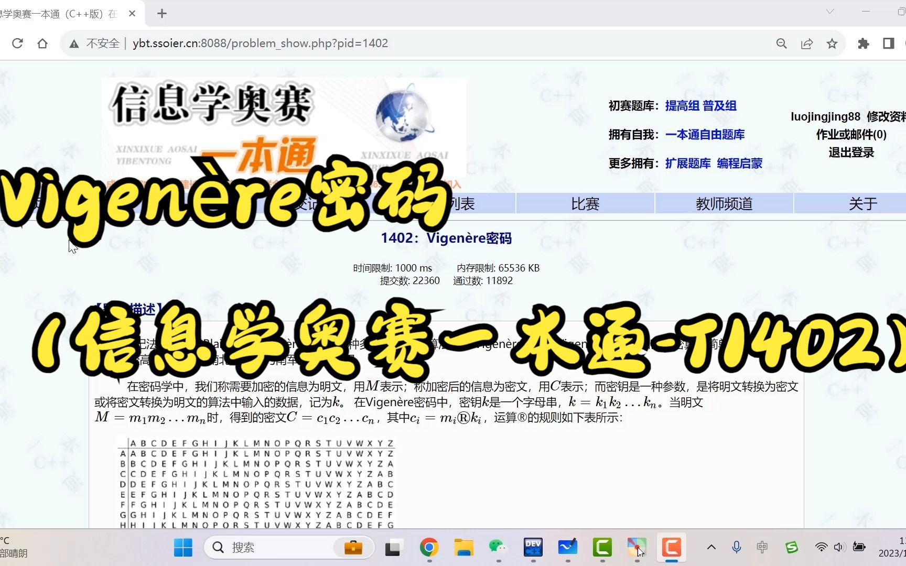
Task: Toggle Wi-Fi from the system tray
Action: tap(821, 547)
